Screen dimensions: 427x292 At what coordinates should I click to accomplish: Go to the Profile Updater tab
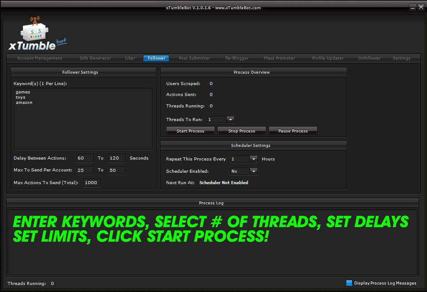tap(328, 58)
